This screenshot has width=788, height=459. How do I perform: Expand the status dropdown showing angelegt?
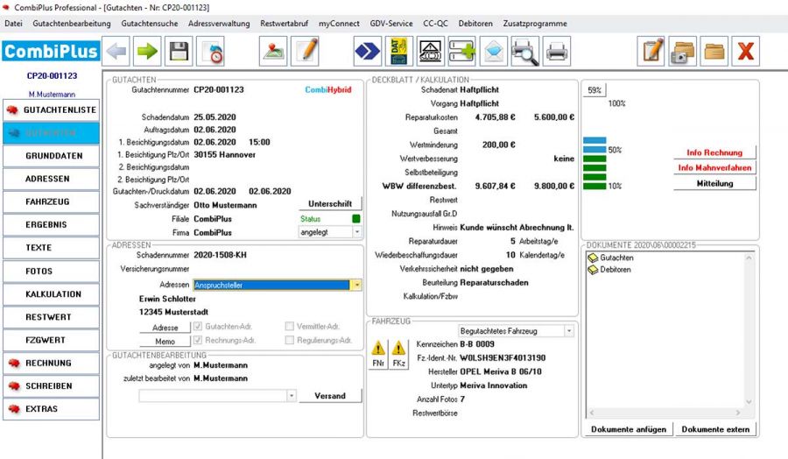click(x=356, y=232)
